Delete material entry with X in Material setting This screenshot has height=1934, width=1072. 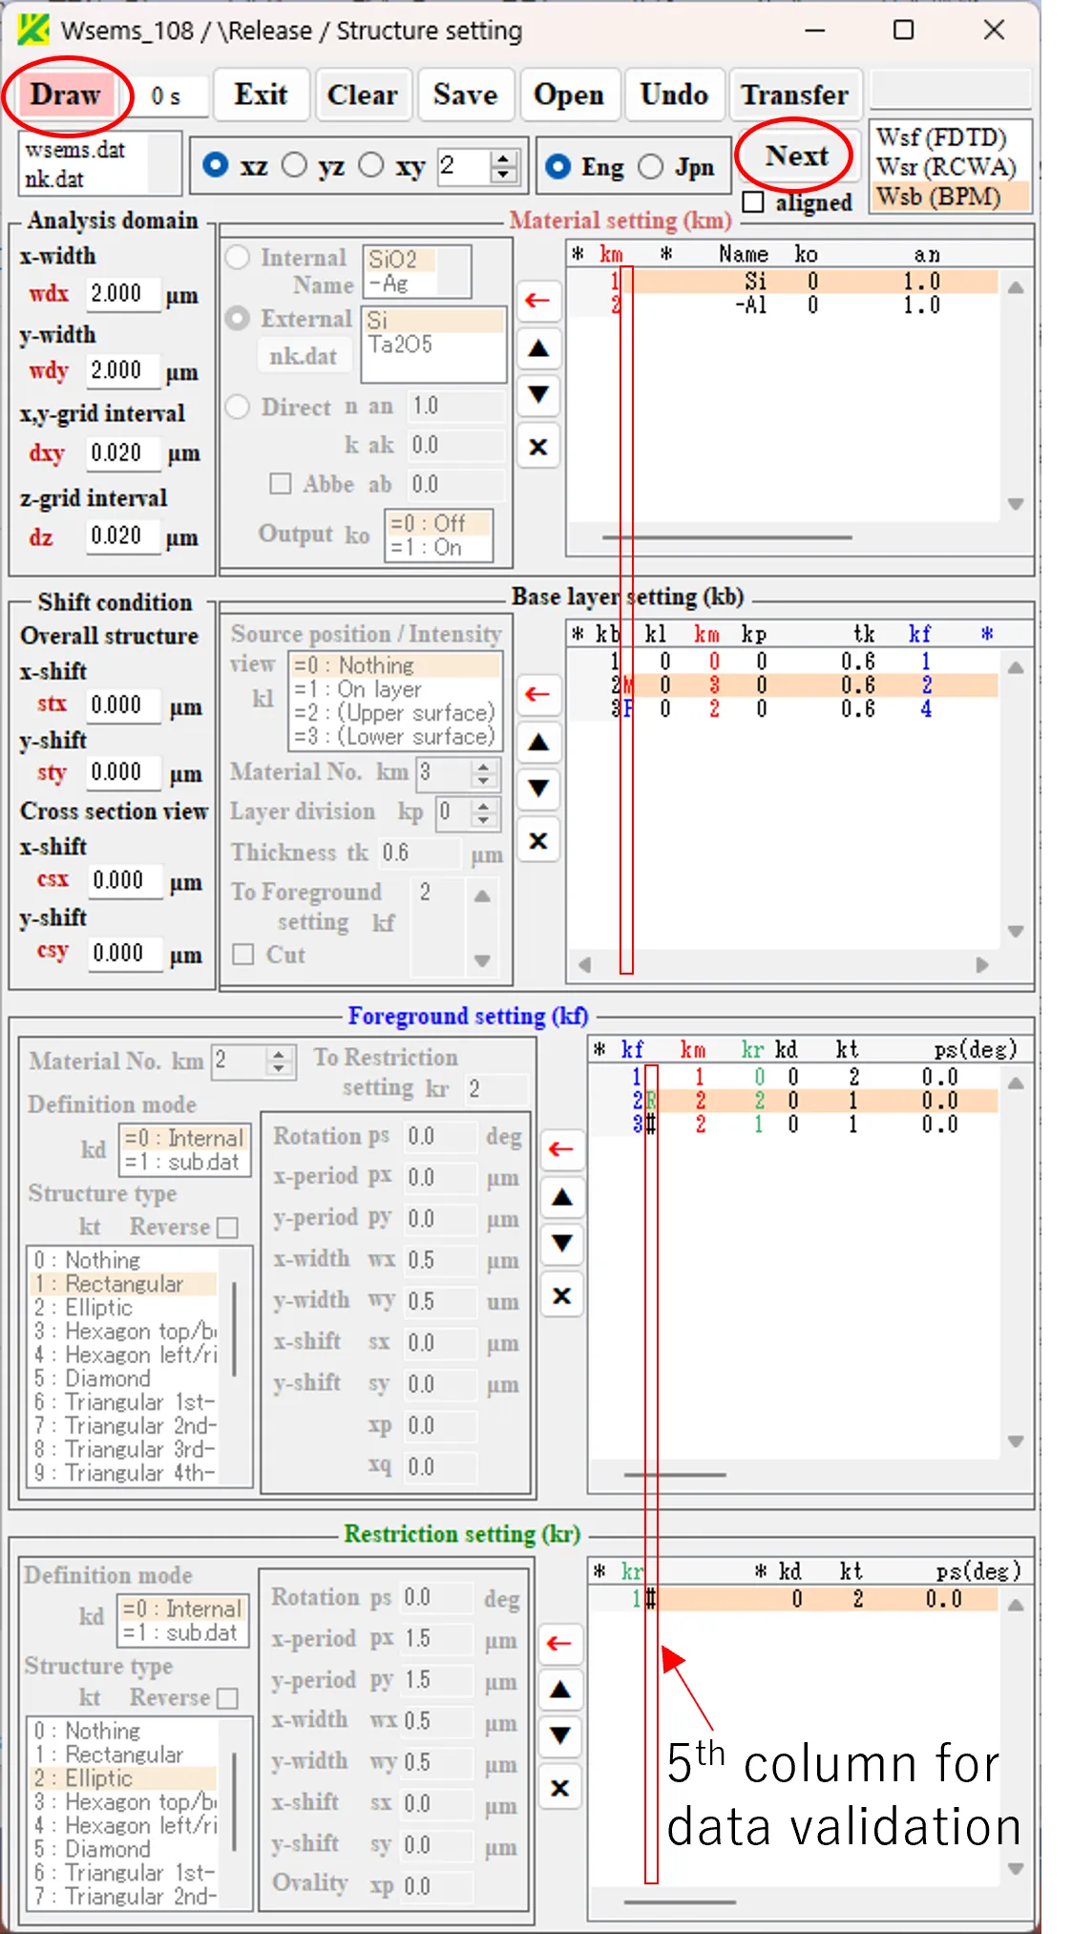point(538,447)
